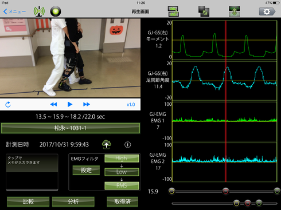
Task: Click the replay loop icon
Action: coord(8,105)
